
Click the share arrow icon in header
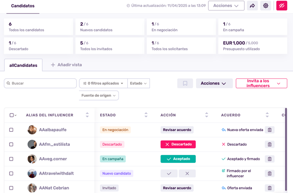click(252, 6)
